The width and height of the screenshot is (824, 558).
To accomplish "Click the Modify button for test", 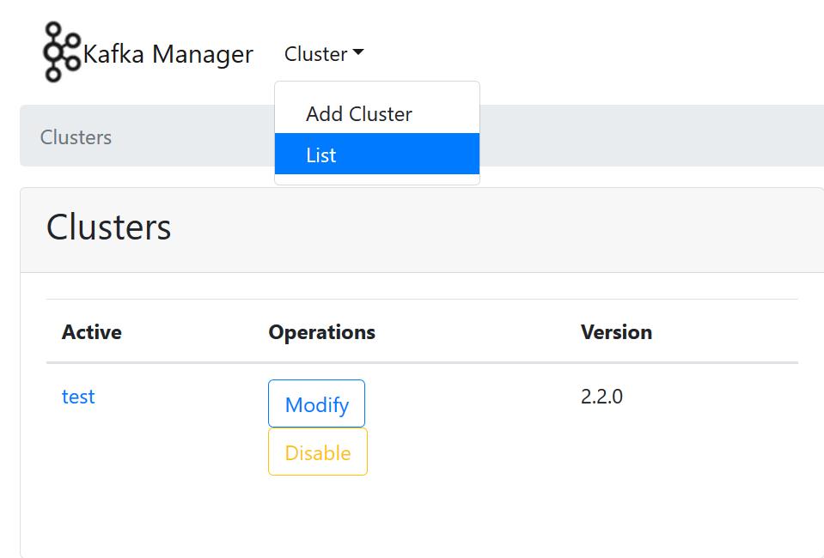I will tap(316, 403).
